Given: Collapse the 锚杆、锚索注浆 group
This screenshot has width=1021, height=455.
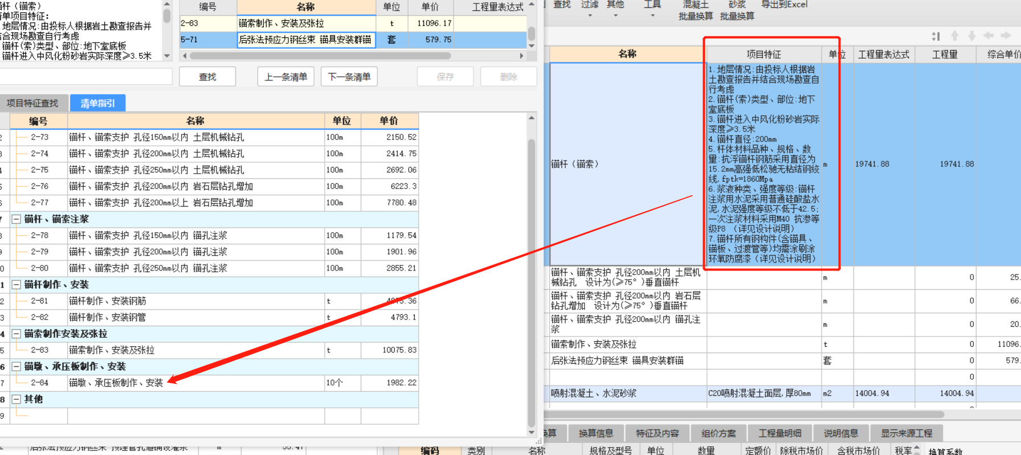Looking at the screenshot, I should (17, 219).
